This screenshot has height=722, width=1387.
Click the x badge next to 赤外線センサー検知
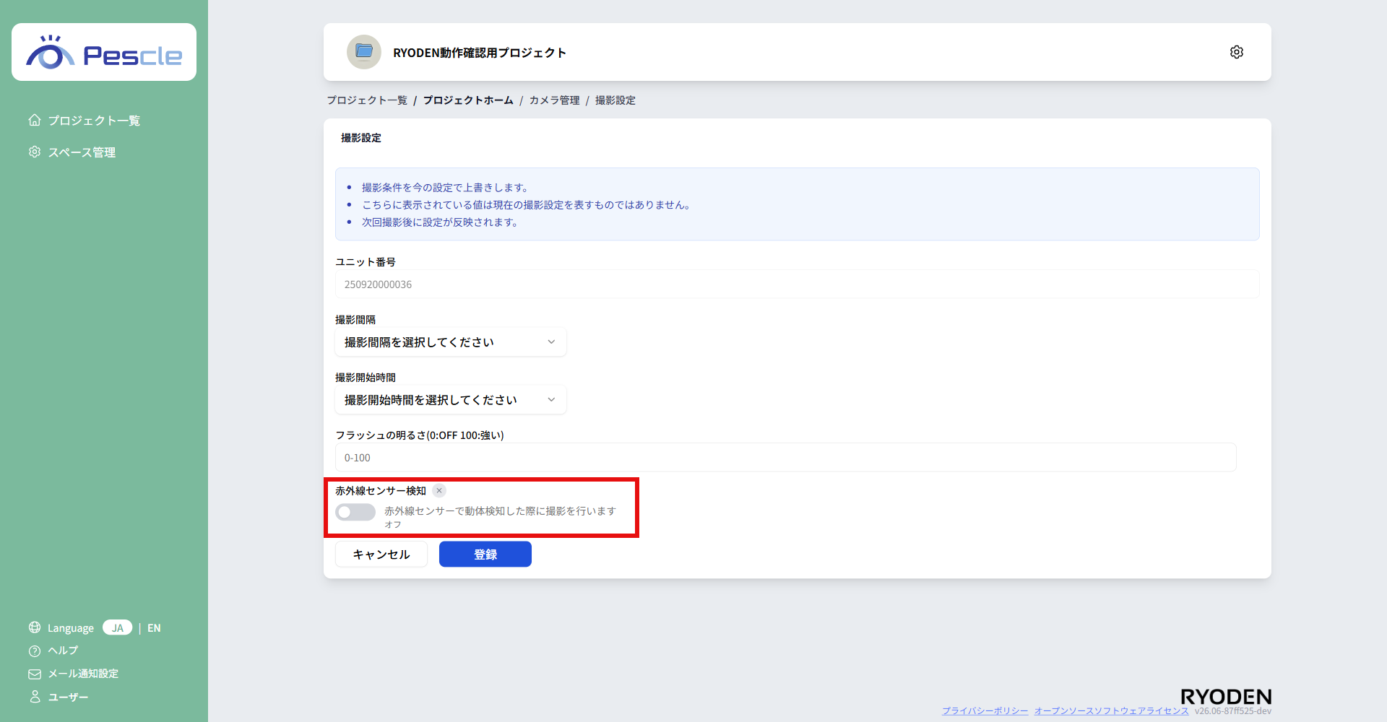[x=439, y=490]
